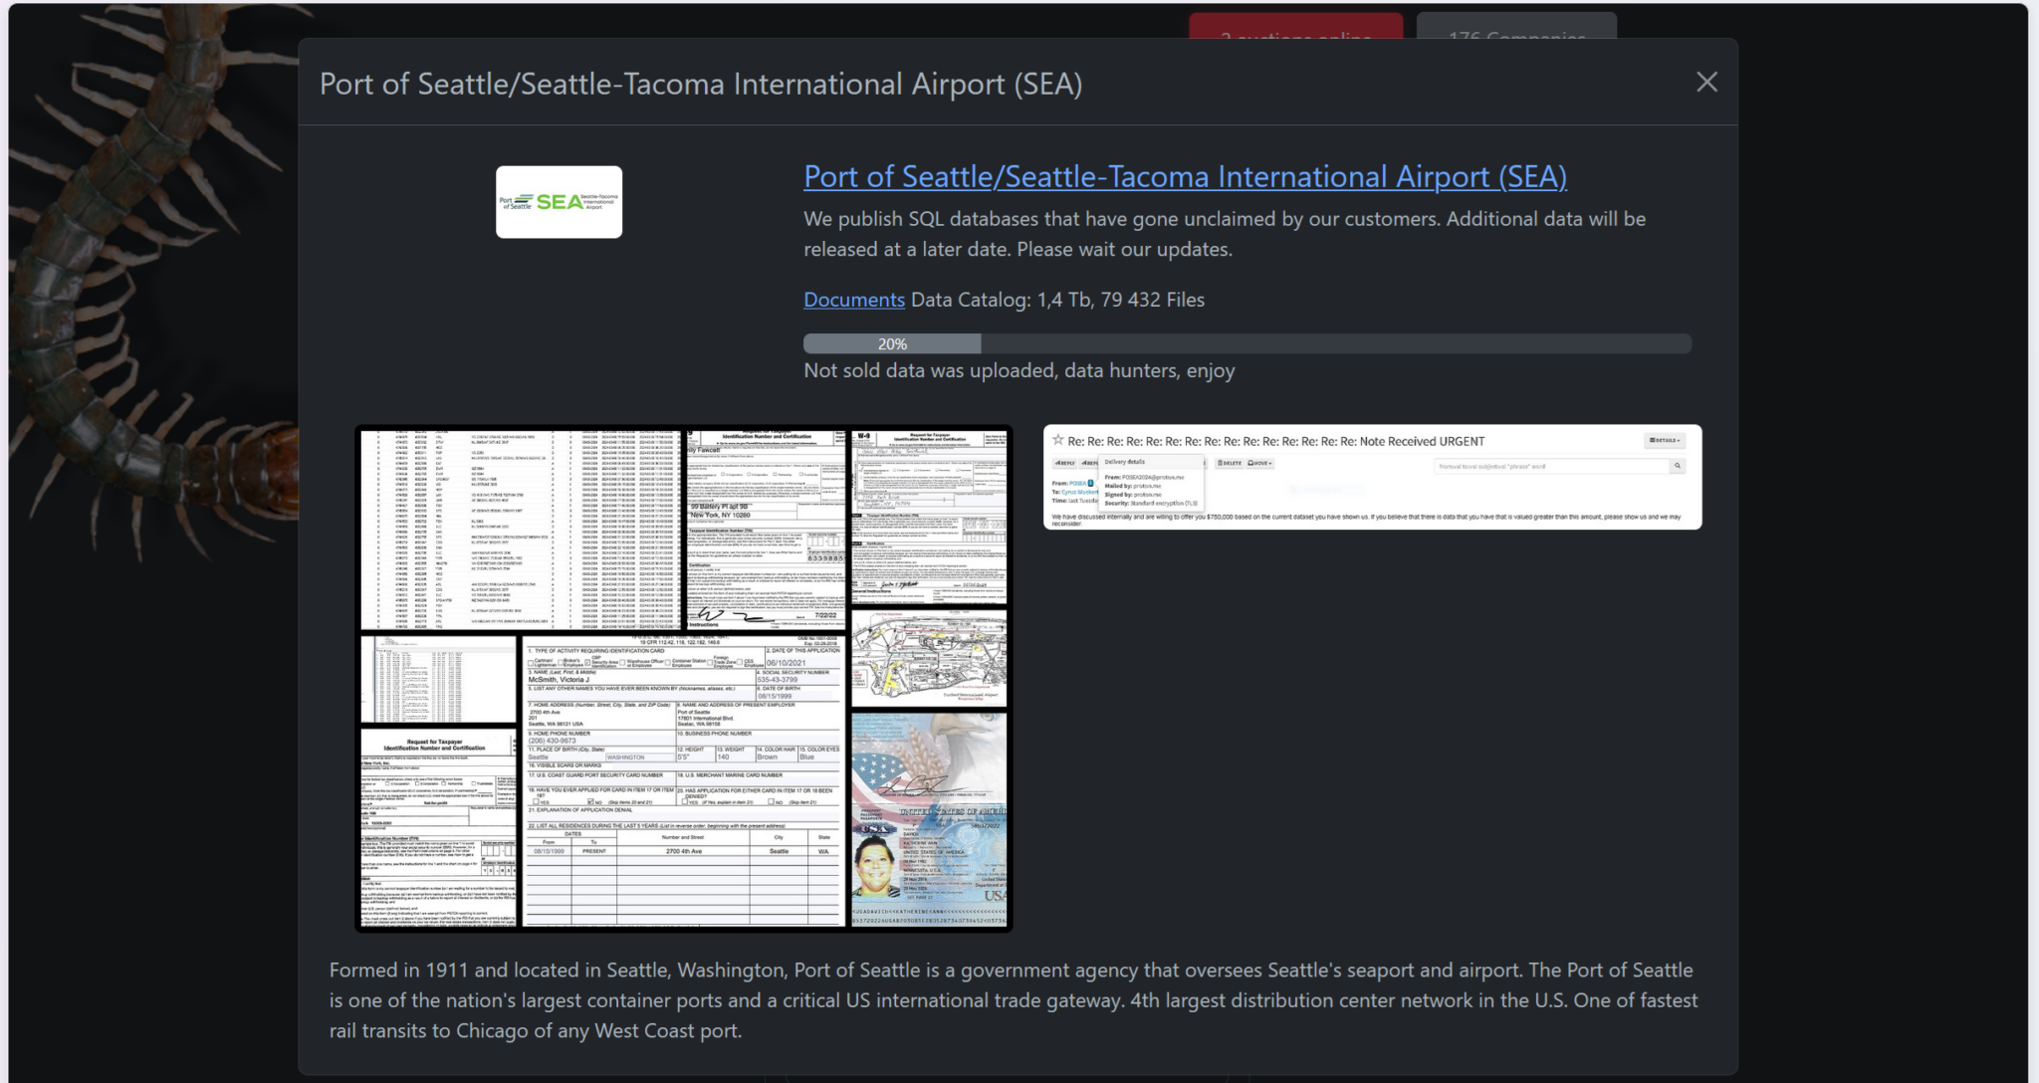2039x1083 pixels.
Task: Open the passport image thumbnail
Action: coord(929,820)
